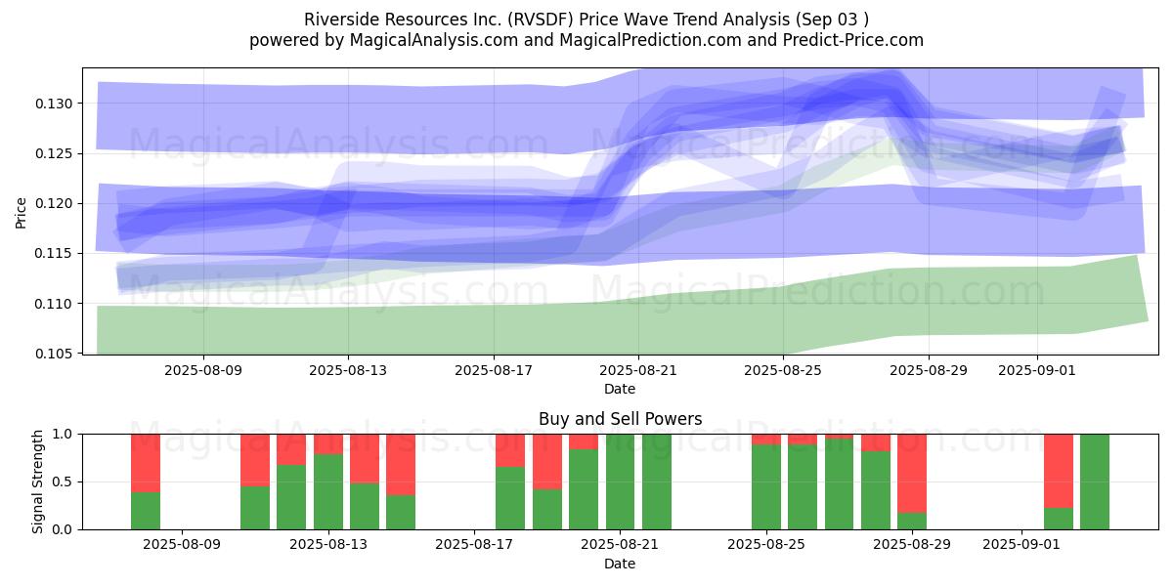This screenshot has height=586, width=1173.
Task: Click the 0.130 price tick label
Action: (54, 104)
